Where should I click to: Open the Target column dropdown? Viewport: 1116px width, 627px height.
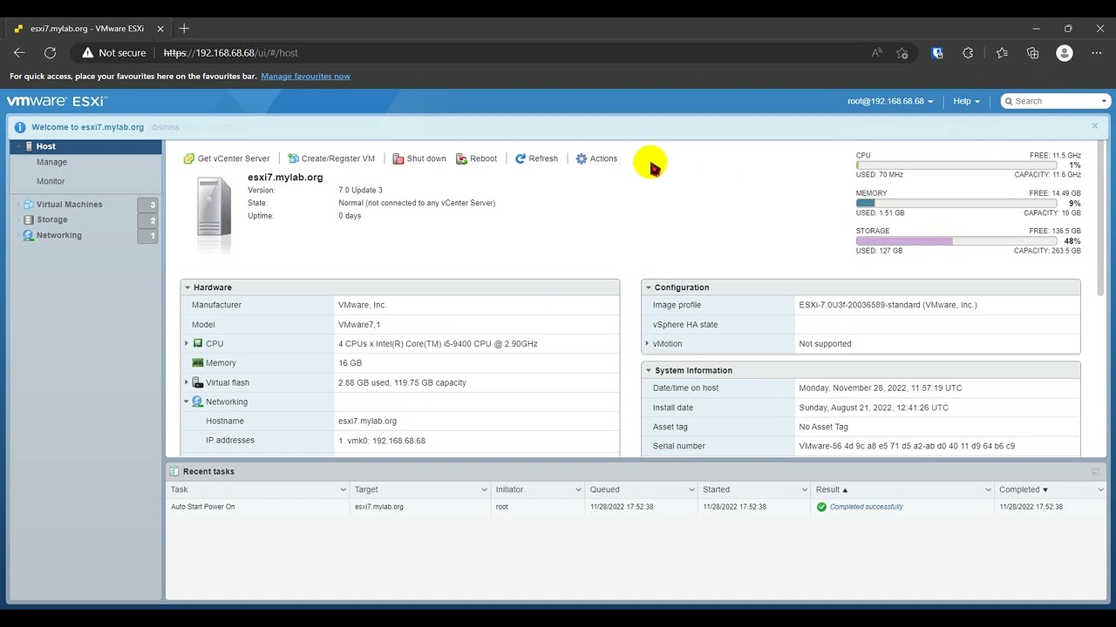(x=484, y=489)
